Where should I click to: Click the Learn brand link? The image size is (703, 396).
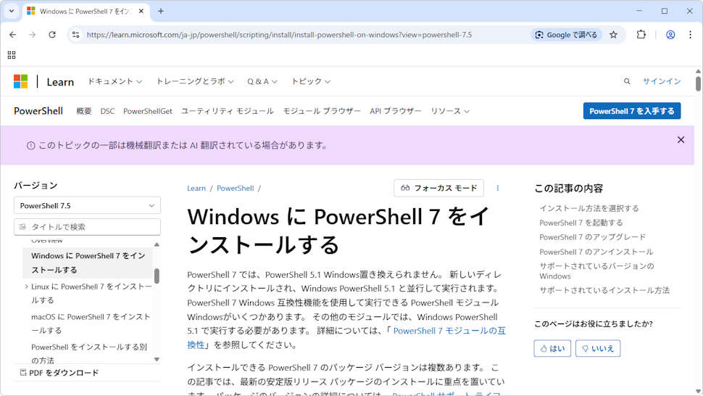(x=60, y=82)
